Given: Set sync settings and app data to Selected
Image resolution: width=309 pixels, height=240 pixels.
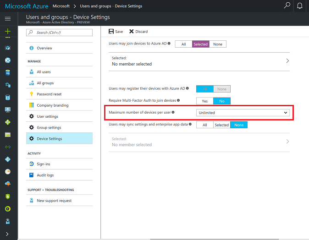Looking at the screenshot, I should (x=221, y=125).
